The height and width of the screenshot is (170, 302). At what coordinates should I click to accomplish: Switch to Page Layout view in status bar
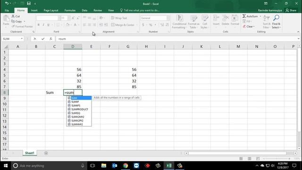pyautogui.click(x=250, y=159)
